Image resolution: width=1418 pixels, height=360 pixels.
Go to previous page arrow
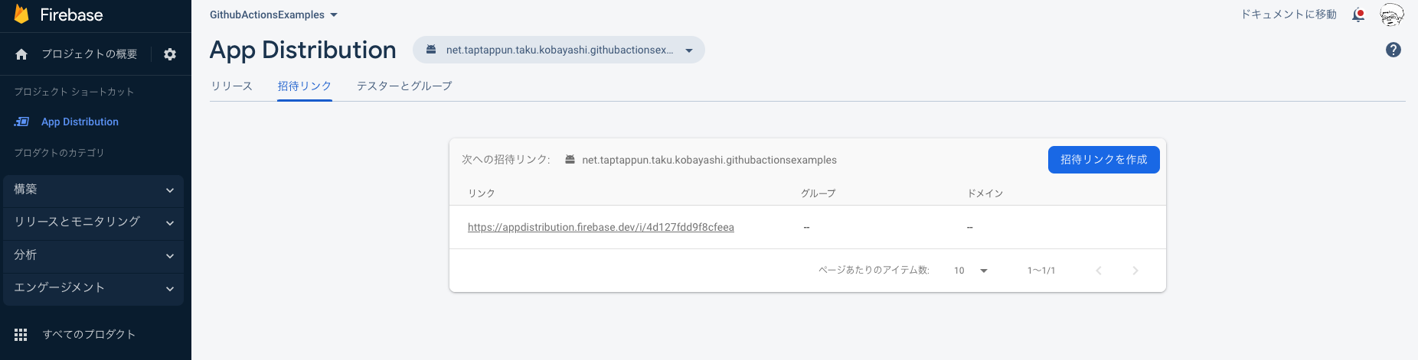pos(1099,271)
